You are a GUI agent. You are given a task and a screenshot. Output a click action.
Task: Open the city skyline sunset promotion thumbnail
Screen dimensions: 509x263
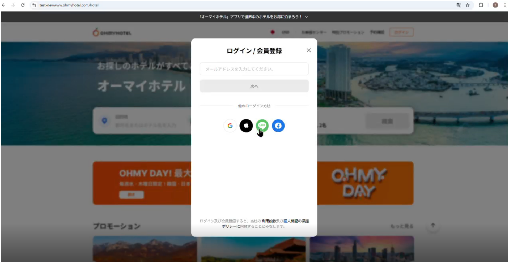362,249
